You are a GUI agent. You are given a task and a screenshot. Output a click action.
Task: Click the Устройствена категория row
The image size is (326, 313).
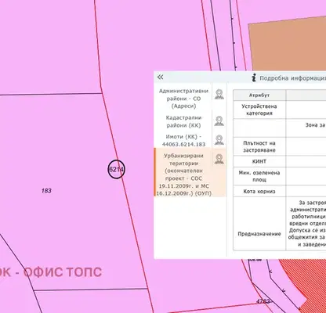coord(280,110)
